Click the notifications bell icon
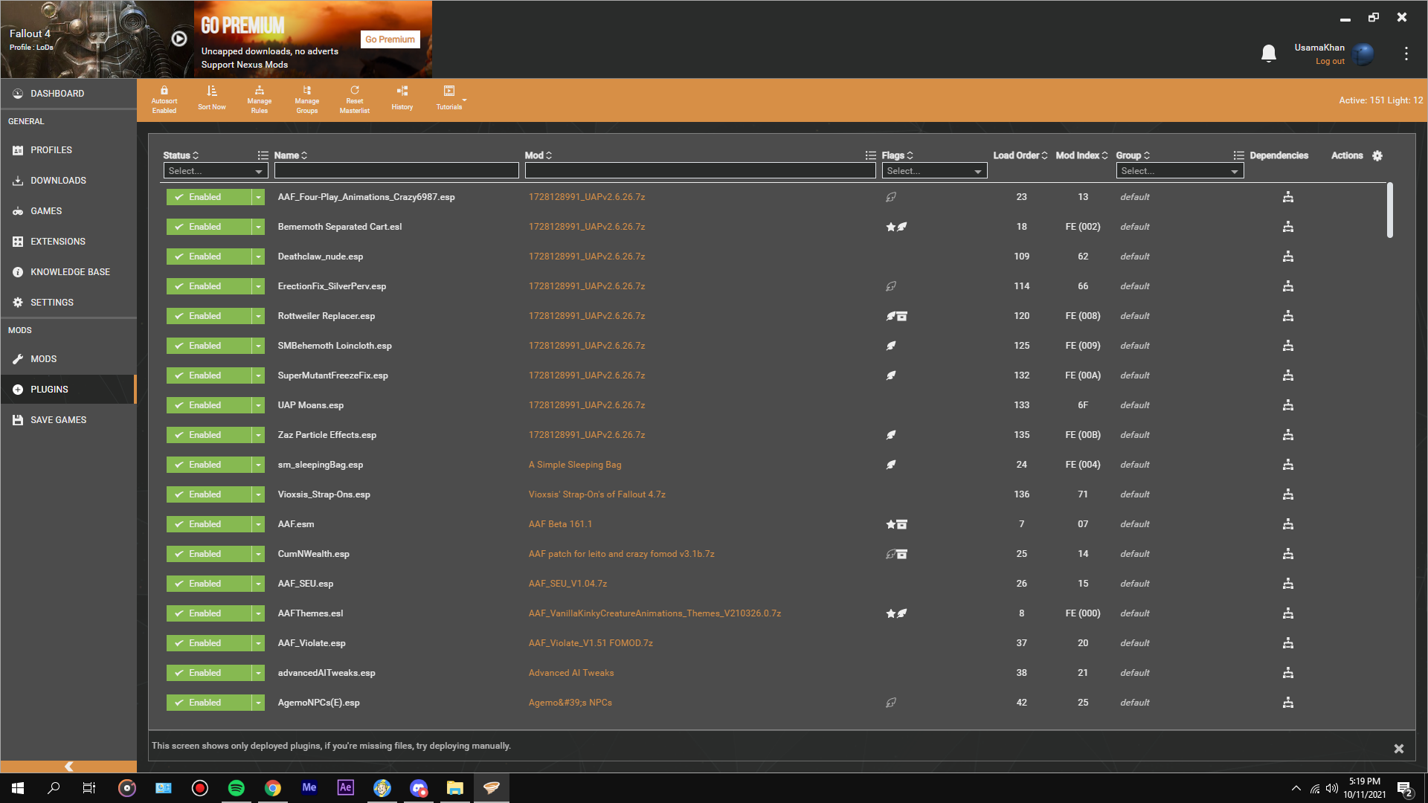Viewport: 1428px width, 803px height. coord(1269,54)
